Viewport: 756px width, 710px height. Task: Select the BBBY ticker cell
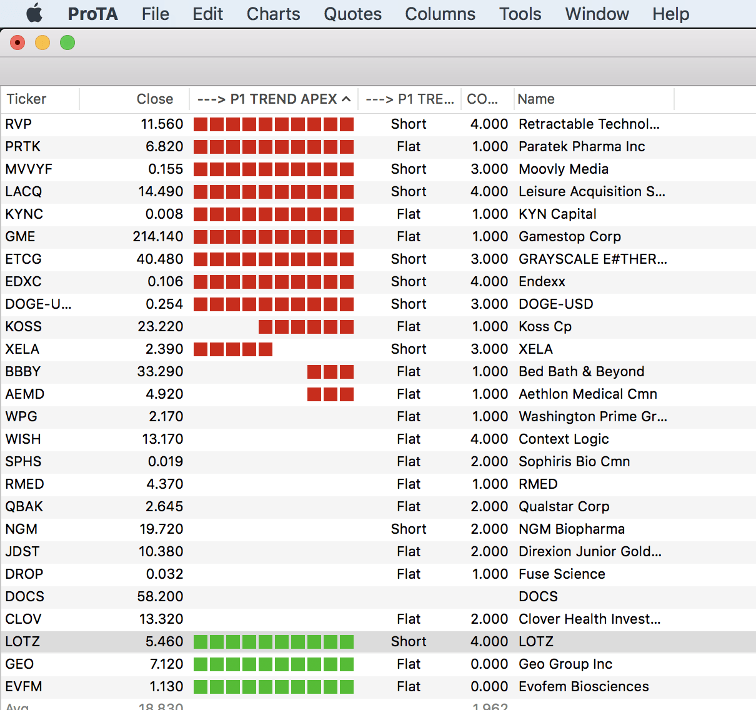coord(23,371)
